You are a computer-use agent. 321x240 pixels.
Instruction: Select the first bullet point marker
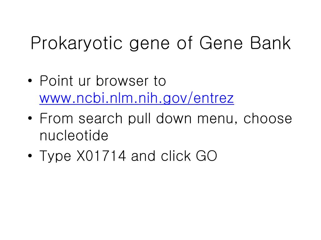point(30,81)
